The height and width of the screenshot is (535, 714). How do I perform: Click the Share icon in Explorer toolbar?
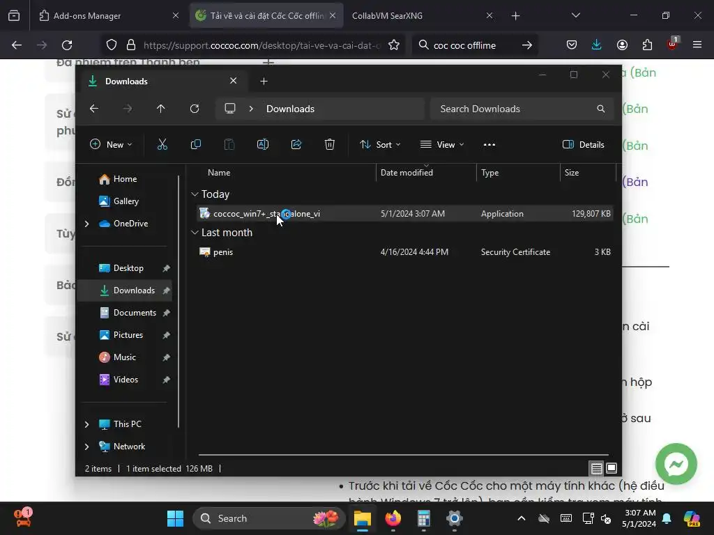[296, 145]
